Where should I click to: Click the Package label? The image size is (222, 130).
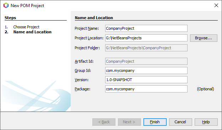pyautogui.click(x=82, y=89)
